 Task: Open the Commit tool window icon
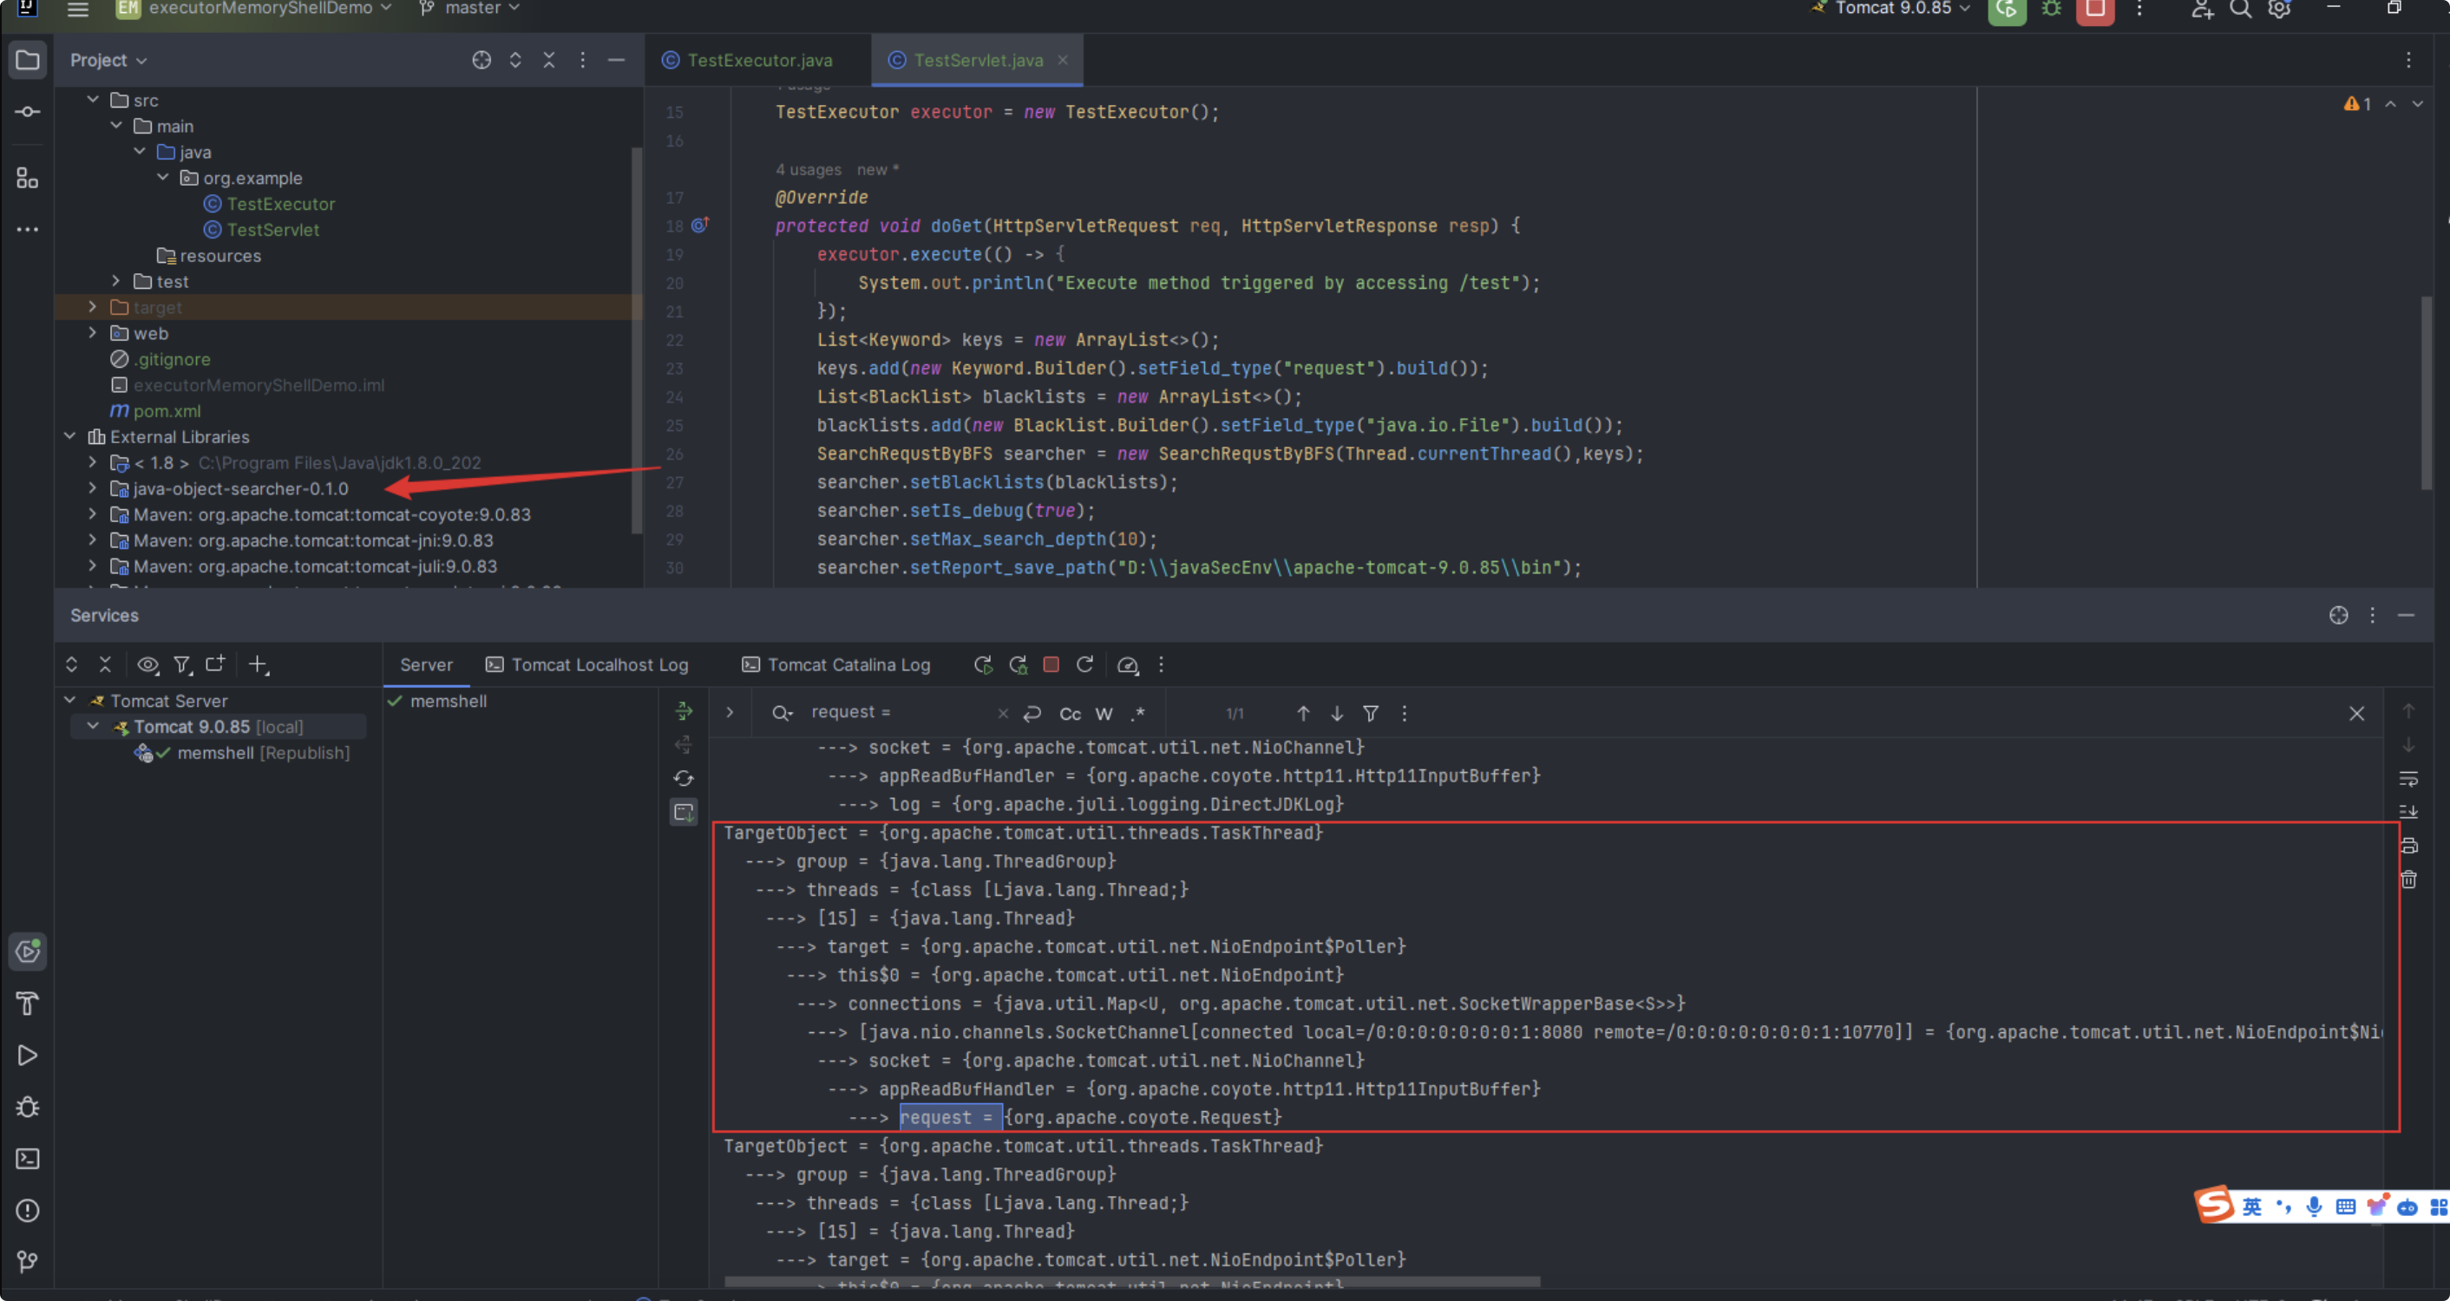tap(28, 112)
